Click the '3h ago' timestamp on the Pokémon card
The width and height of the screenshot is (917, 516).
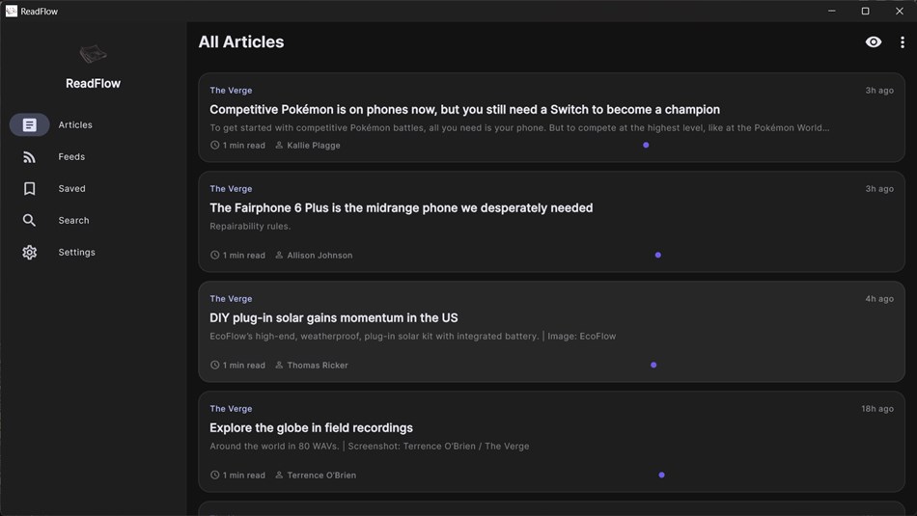pos(879,91)
